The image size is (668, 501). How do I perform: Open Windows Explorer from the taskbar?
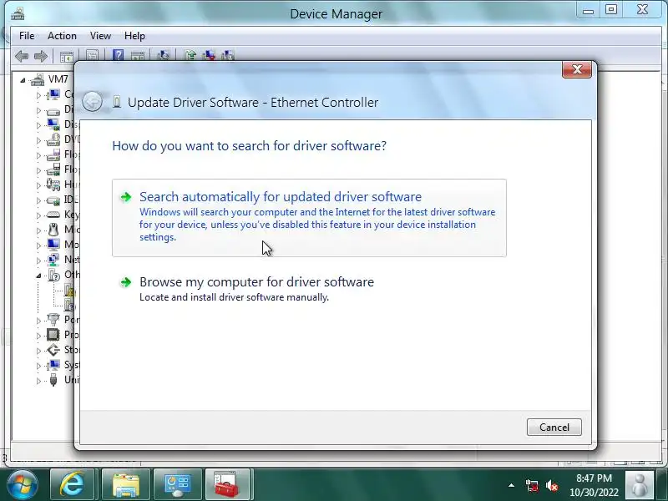(126, 484)
